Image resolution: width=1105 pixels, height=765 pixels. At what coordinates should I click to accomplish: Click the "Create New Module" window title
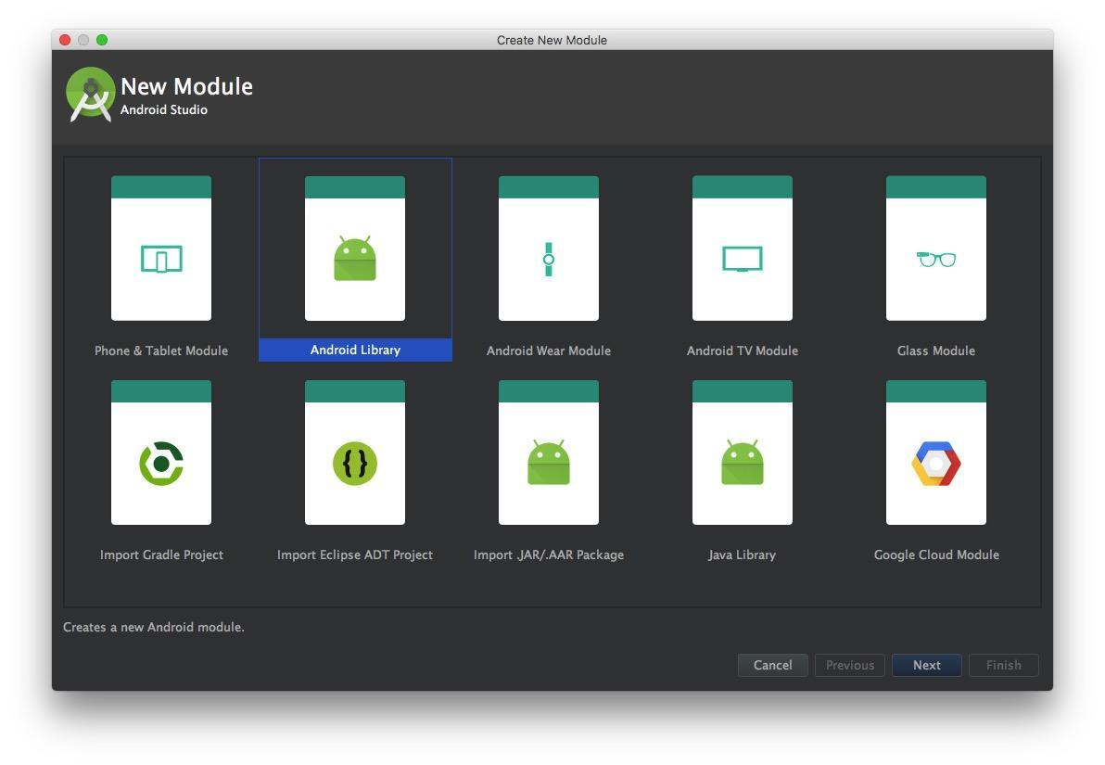click(552, 40)
